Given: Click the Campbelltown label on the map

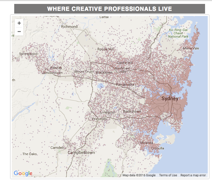Looking at the screenshot, I should tap(81, 152).
